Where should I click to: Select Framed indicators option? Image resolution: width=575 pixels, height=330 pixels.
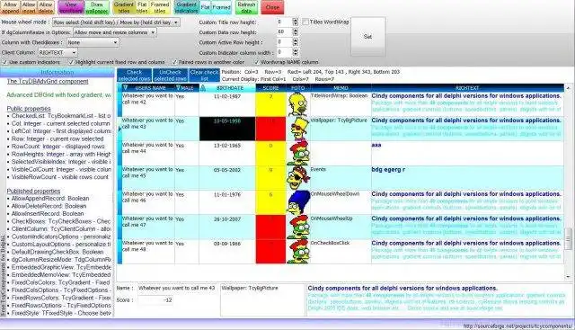coord(222,7)
